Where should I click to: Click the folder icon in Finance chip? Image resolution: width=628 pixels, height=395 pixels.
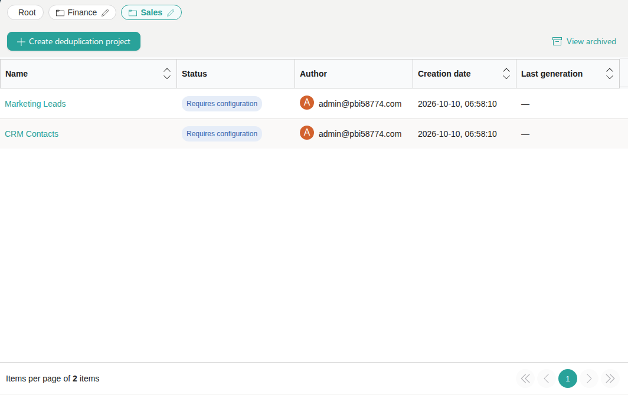click(60, 13)
